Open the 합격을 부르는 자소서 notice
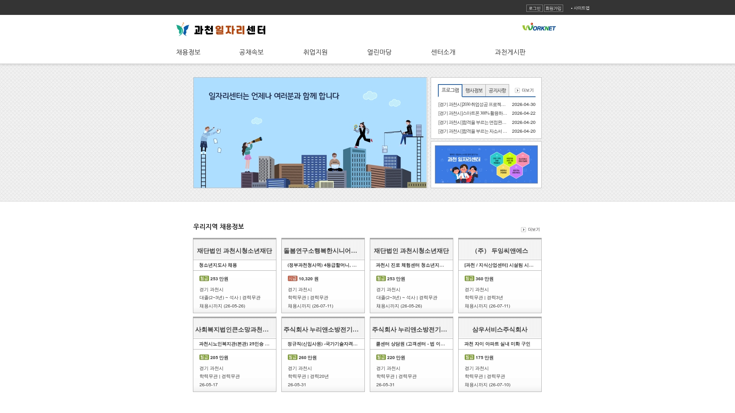Screen dimensions: 735x413 tap(473, 131)
